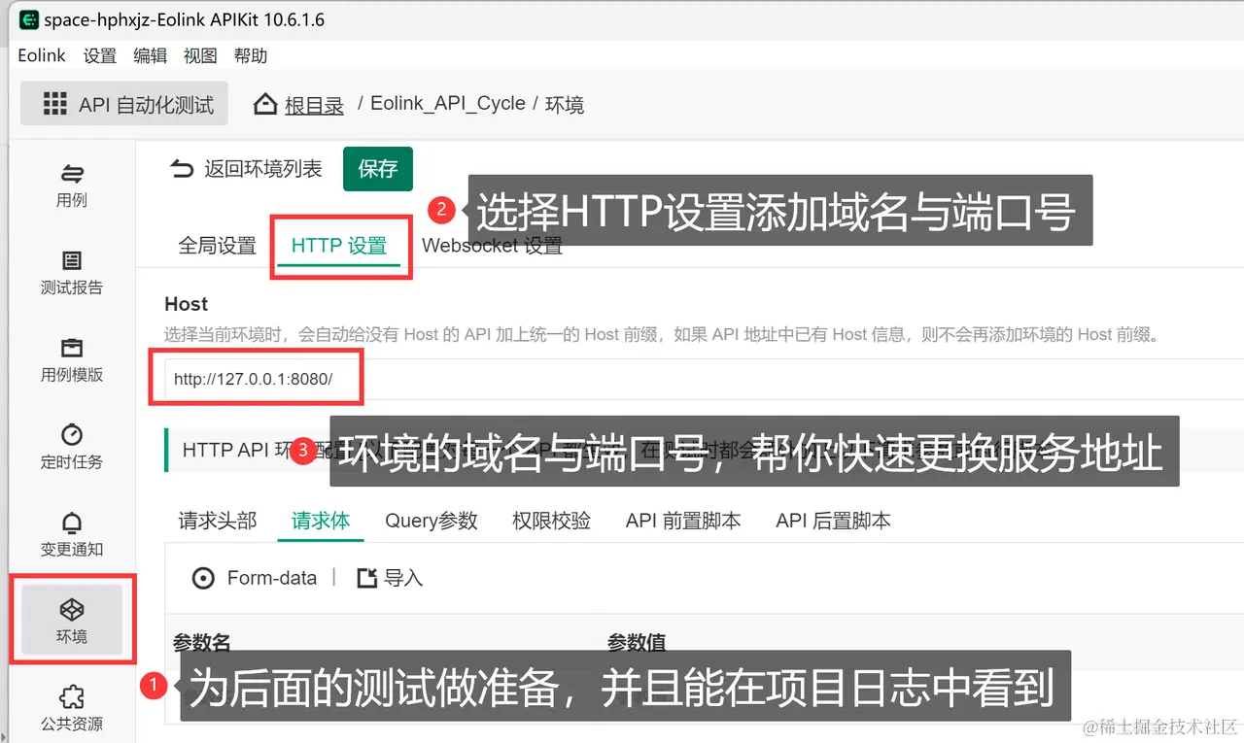This screenshot has width=1244, height=743.
Task: Open the 用例 section in sidebar
Action: (x=72, y=186)
